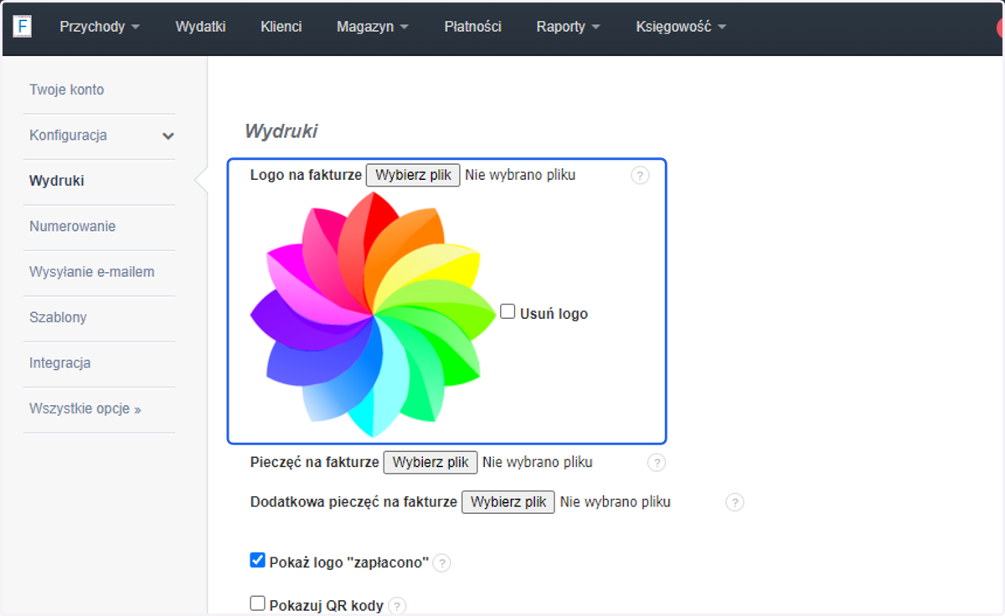Click the Wydruki section heading
This screenshot has height=616, width=1005.
pos(281,131)
